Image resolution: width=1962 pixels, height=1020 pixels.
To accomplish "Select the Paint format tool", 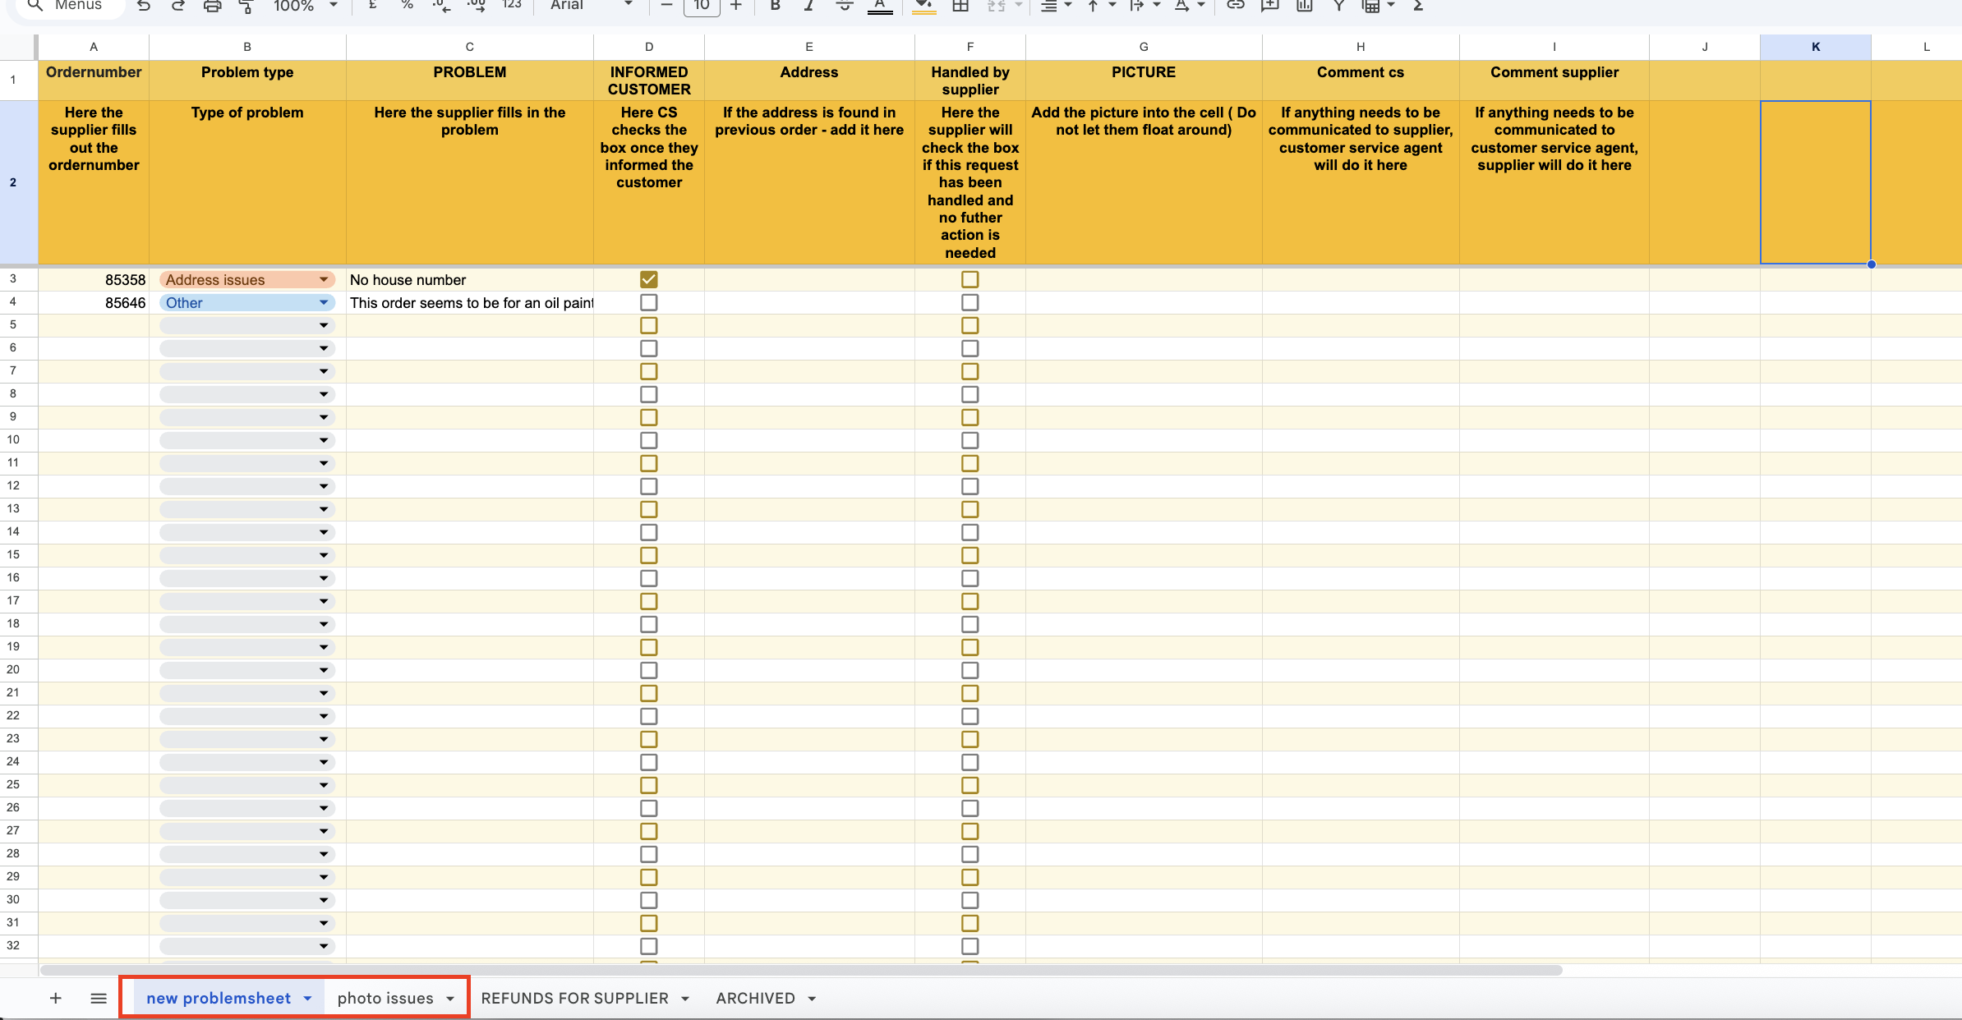I will point(246,6).
